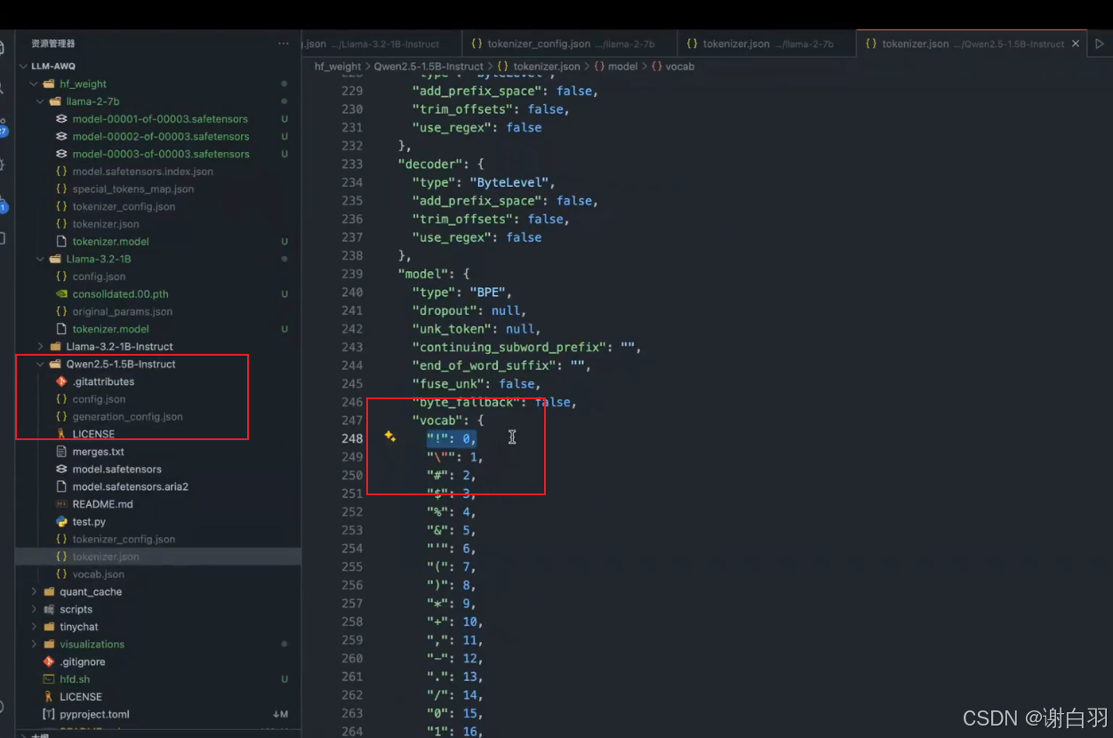Image resolution: width=1113 pixels, height=738 pixels.
Task: Click the JSON braces icon beside vocab.json
Action: click(61, 574)
